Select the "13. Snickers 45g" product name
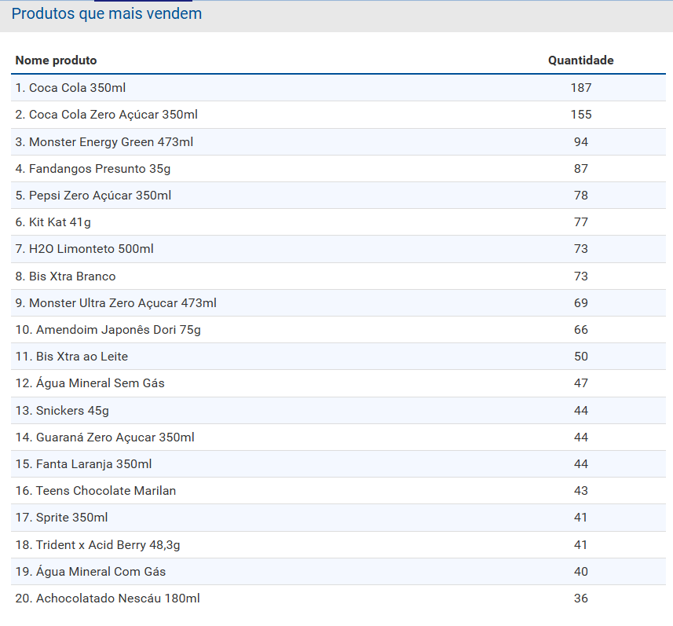 click(62, 411)
